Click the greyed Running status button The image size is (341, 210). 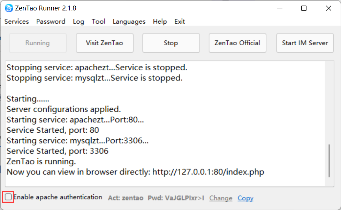(x=38, y=43)
